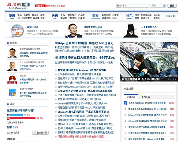Click the square icon beside 微观点 heading
Viewport: 183px width, 142px height.
click(8, 43)
